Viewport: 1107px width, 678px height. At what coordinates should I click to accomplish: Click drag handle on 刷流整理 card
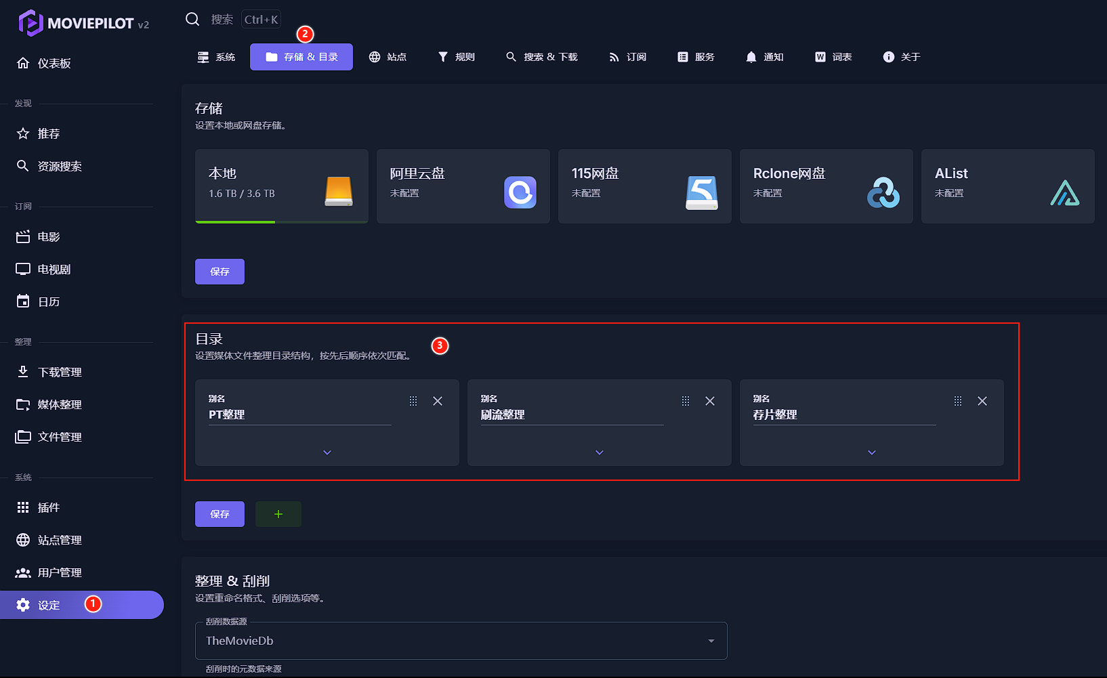pyautogui.click(x=686, y=401)
